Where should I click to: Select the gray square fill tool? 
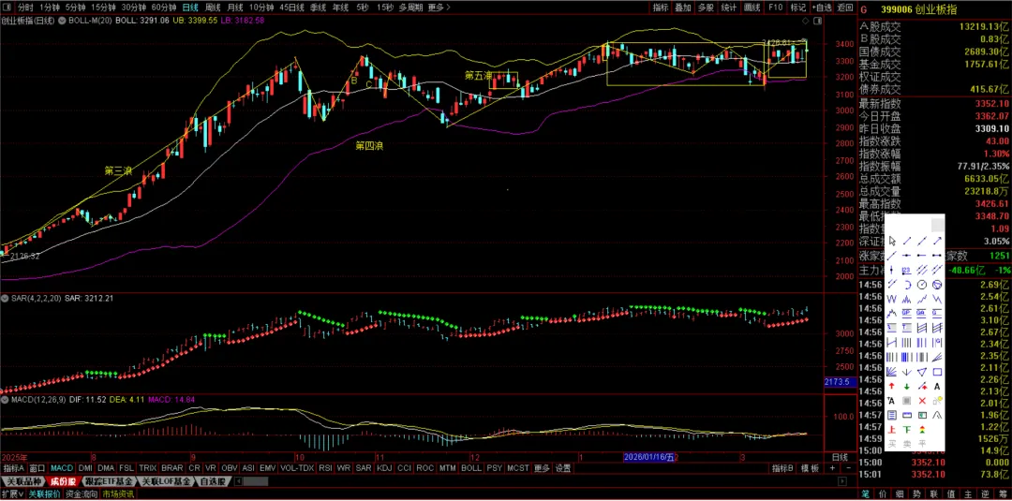(x=907, y=400)
